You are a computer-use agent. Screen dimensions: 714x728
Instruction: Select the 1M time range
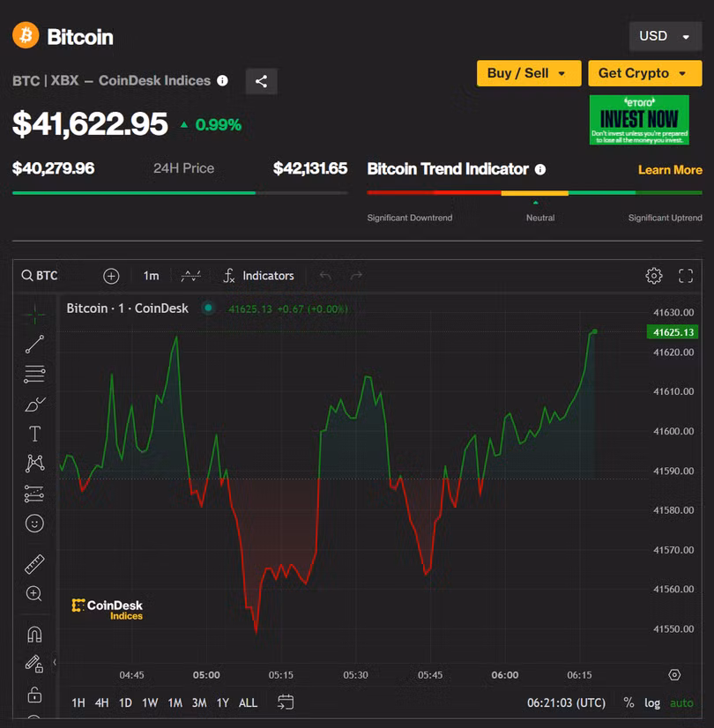coord(175,702)
